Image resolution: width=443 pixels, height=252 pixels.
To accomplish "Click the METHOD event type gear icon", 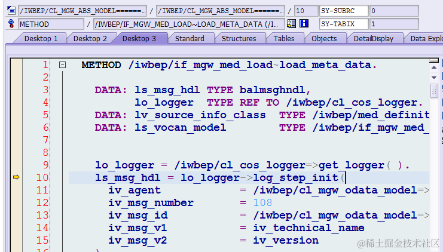I will click(11, 23).
